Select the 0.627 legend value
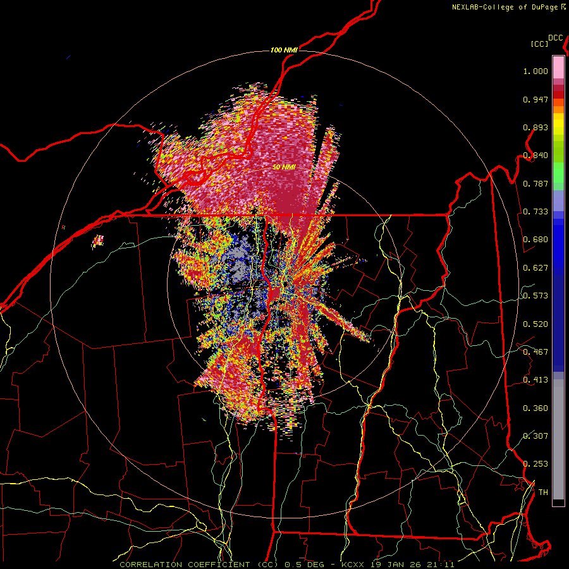The height and width of the screenshot is (569, 569). click(x=535, y=268)
